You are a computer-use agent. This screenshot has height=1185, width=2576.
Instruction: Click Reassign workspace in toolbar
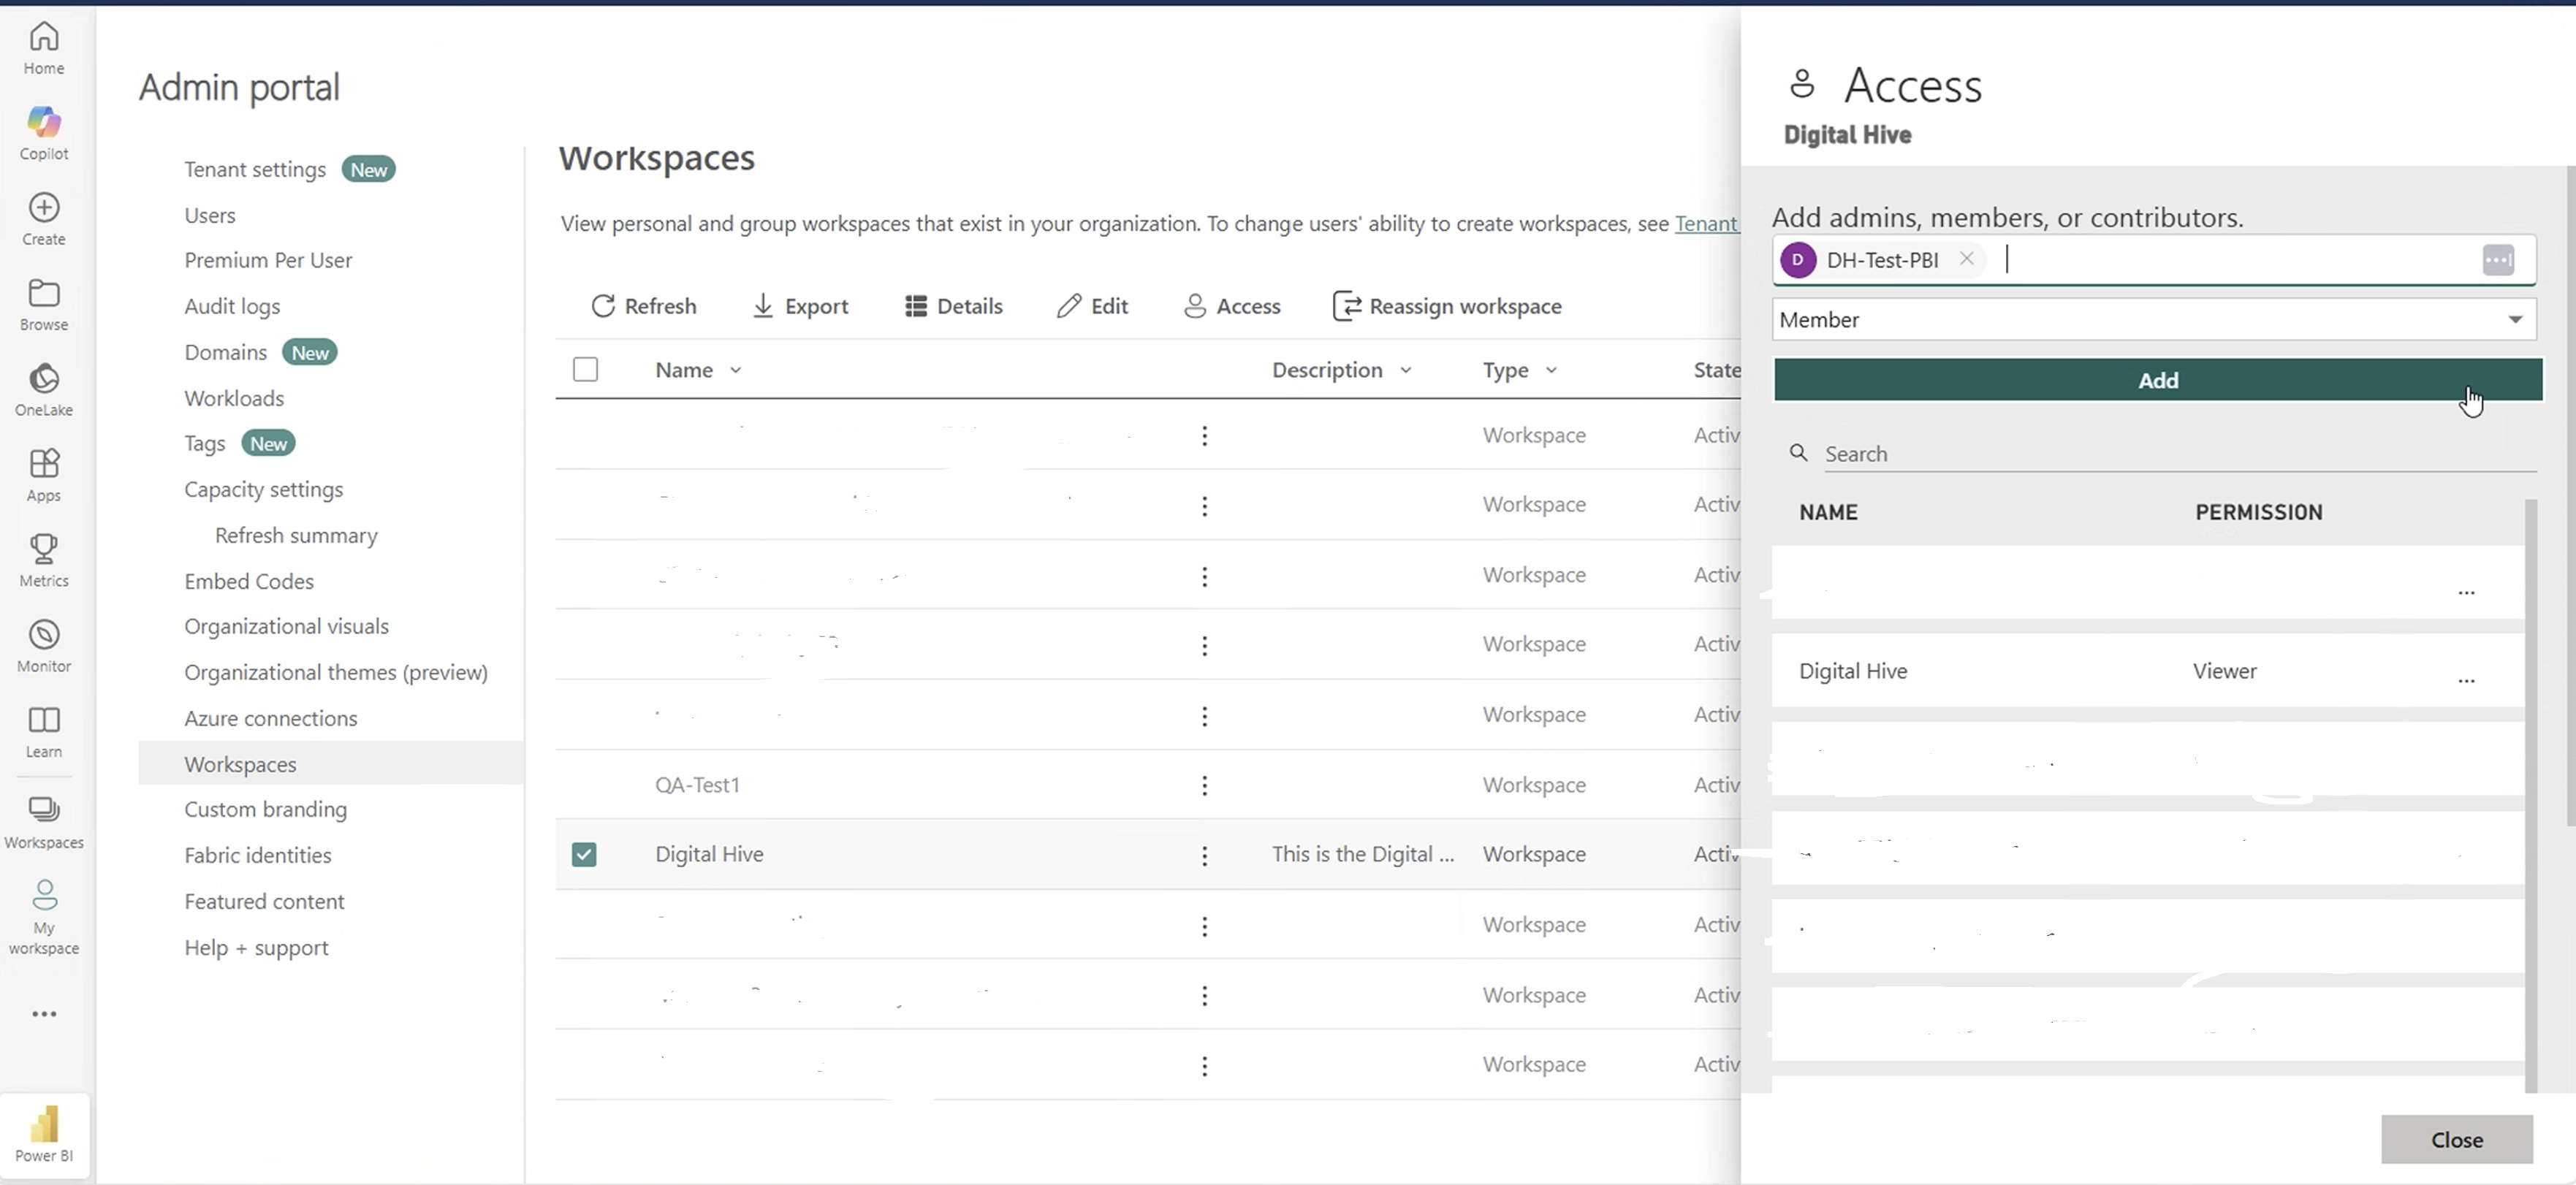pyautogui.click(x=1447, y=306)
